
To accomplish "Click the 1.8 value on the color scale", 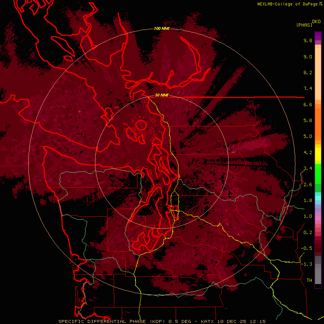I will (308, 201).
